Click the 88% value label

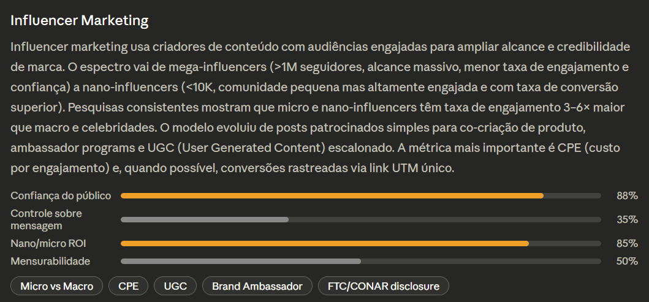[x=627, y=196]
